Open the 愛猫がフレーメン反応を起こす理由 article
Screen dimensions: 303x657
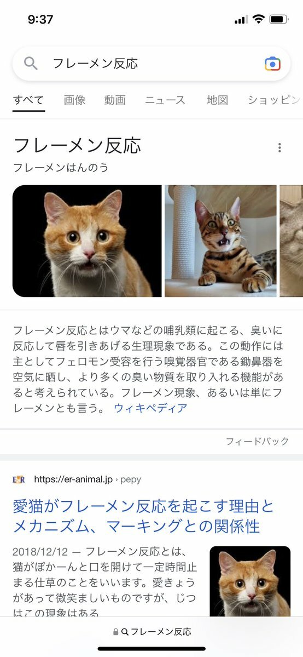pos(143,516)
